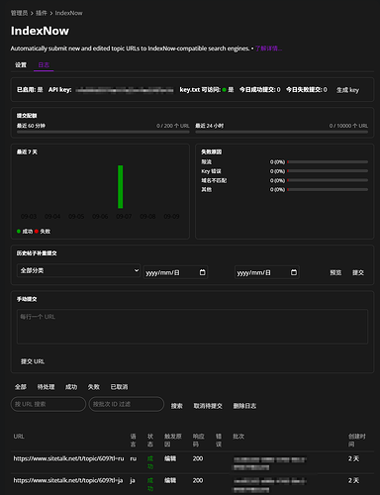Open the 了解详情 learn more link
This screenshot has width=380, height=495.
click(x=268, y=49)
